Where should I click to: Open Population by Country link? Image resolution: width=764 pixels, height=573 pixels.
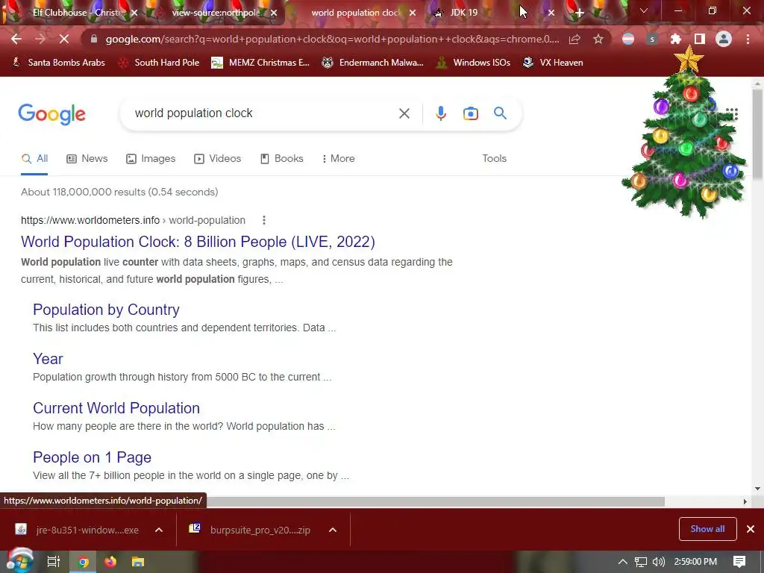[106, 310]
